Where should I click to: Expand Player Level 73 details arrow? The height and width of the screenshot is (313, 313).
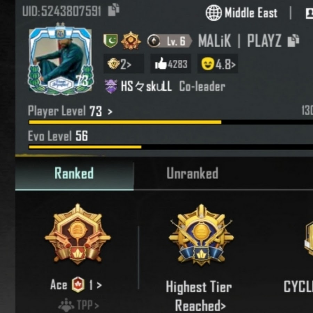point(110,112)
